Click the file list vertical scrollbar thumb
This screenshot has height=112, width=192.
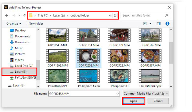point(171,53)
